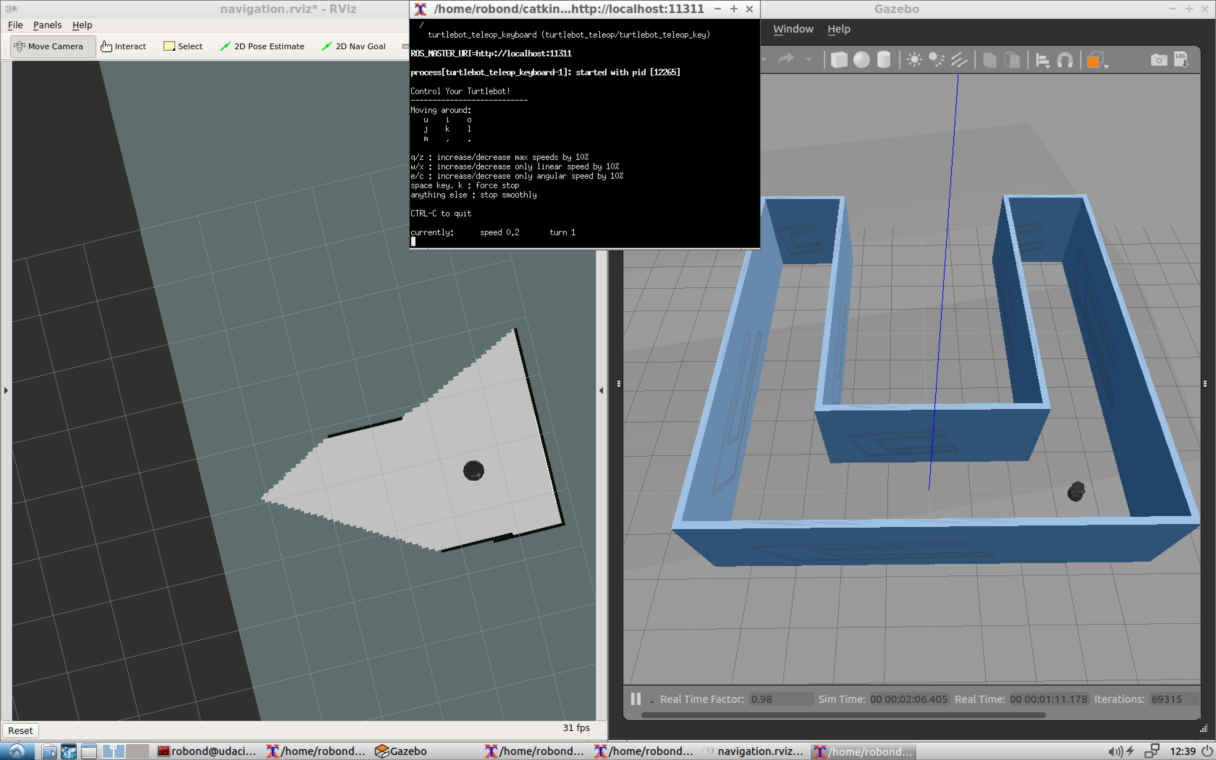Image resolution: width=1216 pixels, height=760 pixels.
Task: Click the RViz Reset button
Action: click(20, 730)
